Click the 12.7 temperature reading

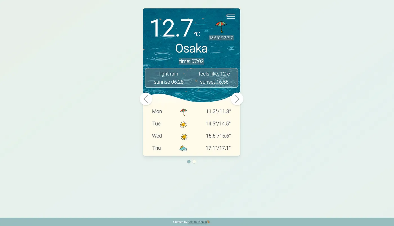click(x=171, y=28)
